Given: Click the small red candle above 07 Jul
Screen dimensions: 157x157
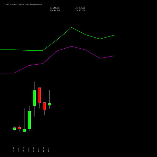Looking at the screenshot, I should coord(19,128).
